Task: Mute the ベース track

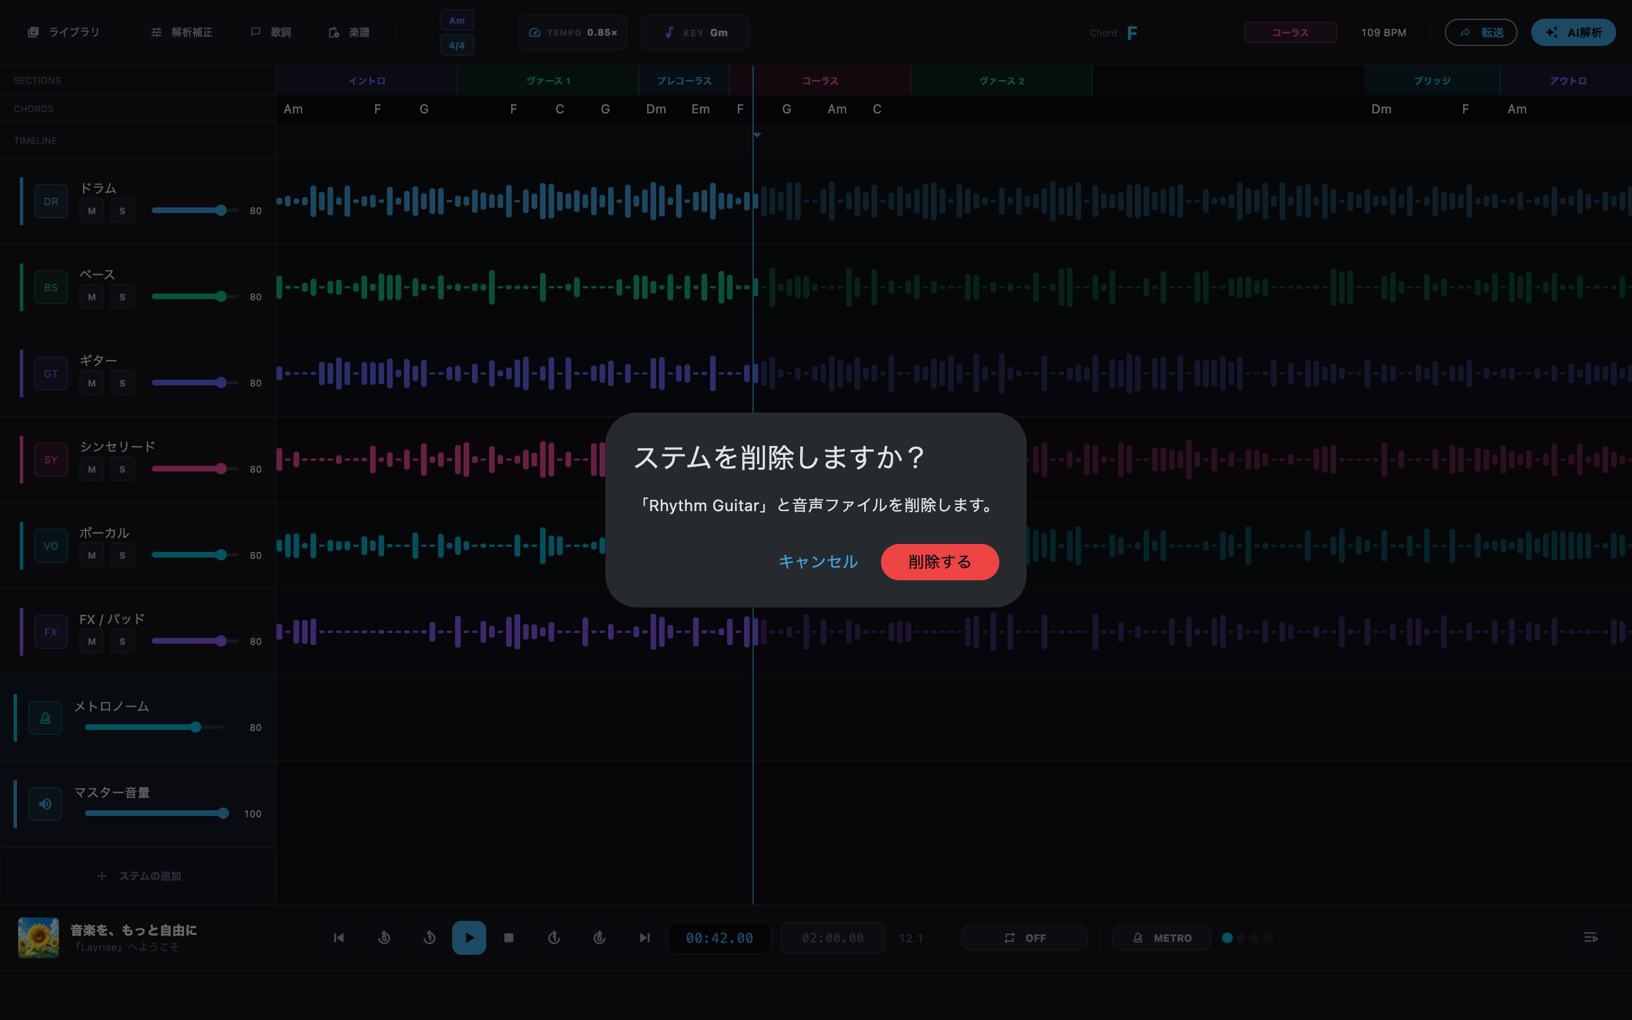Action: (92, 297)
